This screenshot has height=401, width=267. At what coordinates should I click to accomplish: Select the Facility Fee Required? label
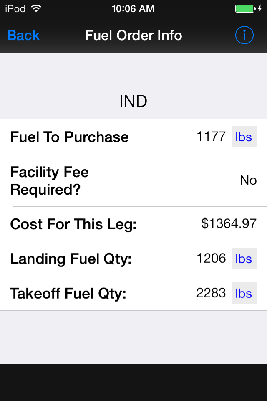pyautogui.click(x=50, y=180)
